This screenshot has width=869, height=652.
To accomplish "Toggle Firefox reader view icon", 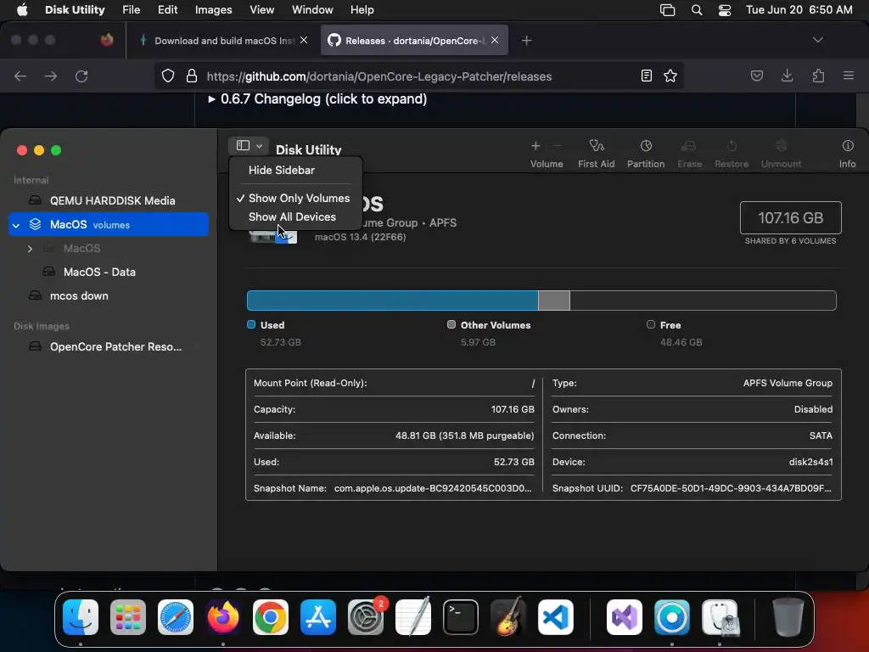I will [x=646, y=76].
